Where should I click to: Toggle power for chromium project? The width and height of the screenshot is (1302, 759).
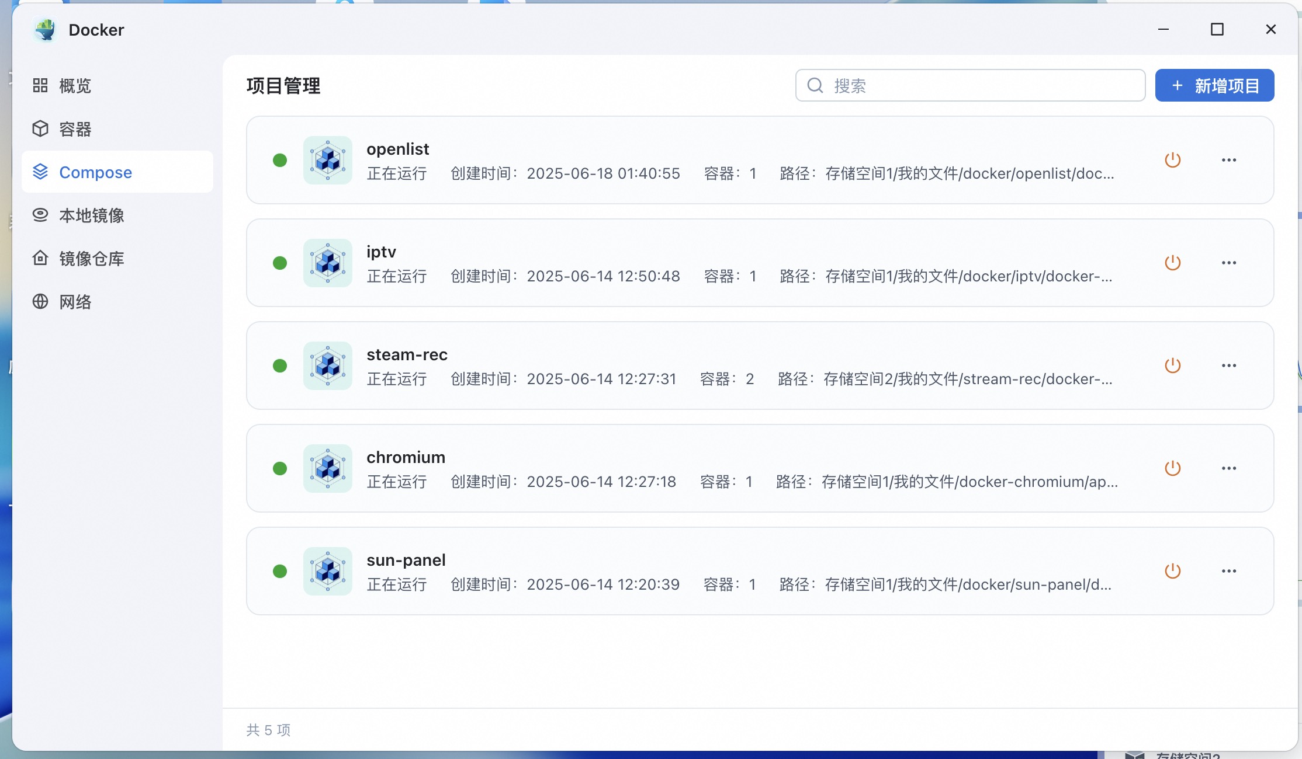coord(1172,468)
